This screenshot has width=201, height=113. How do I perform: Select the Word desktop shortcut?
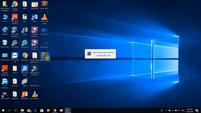tap(35, 18)
